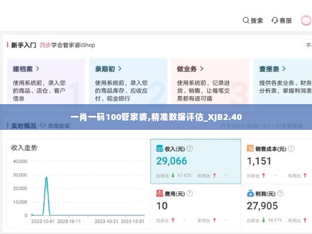The height and width of the screenshot is (234, 312).
Task: Click the 收入走势 chart title
Action: (24, 148)
